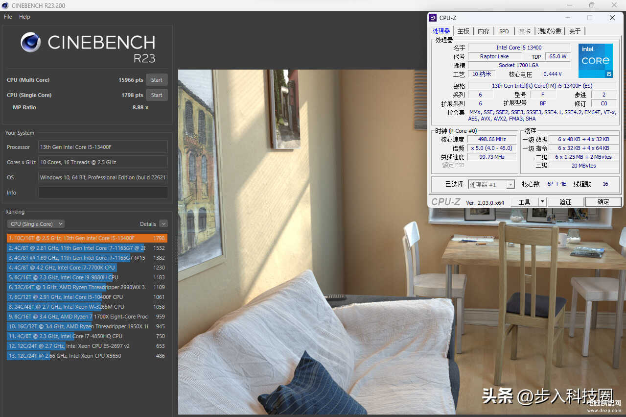This screenshot has width=626, height=417.
Task: Select ranking row Core i5-10400F
Action: 87,297
